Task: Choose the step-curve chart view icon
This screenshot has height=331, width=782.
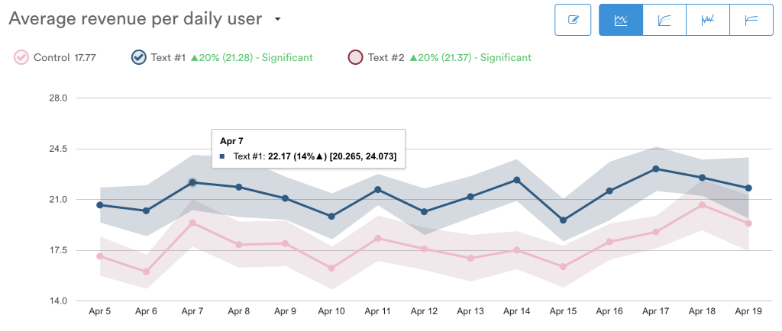Action: tap(751, 20)
